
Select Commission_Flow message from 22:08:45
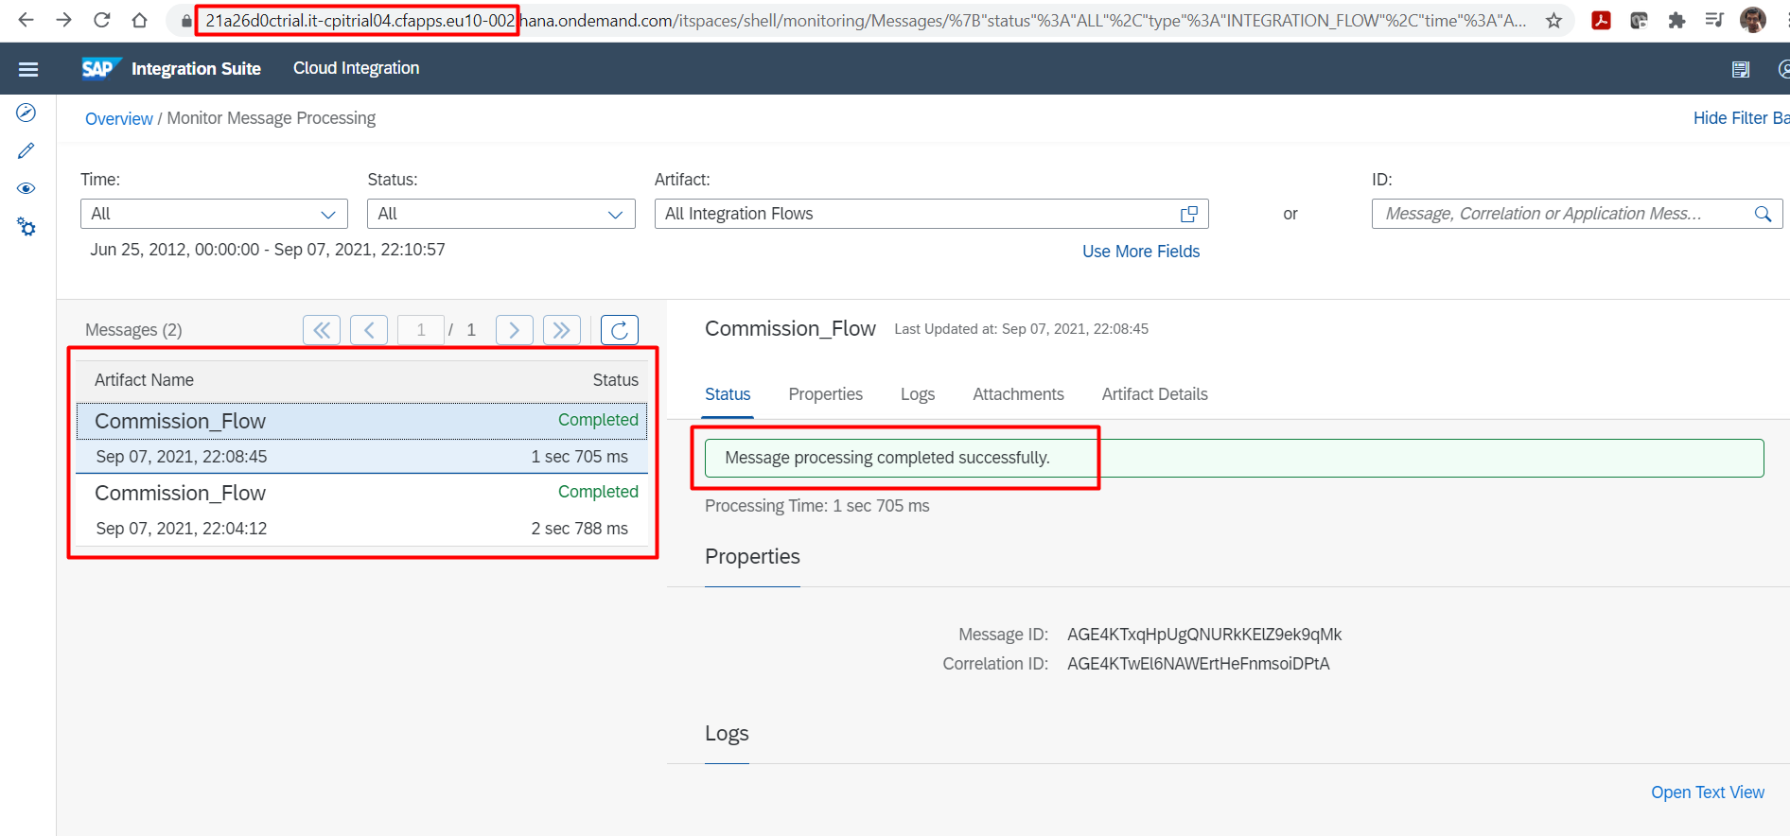point(361,438)
